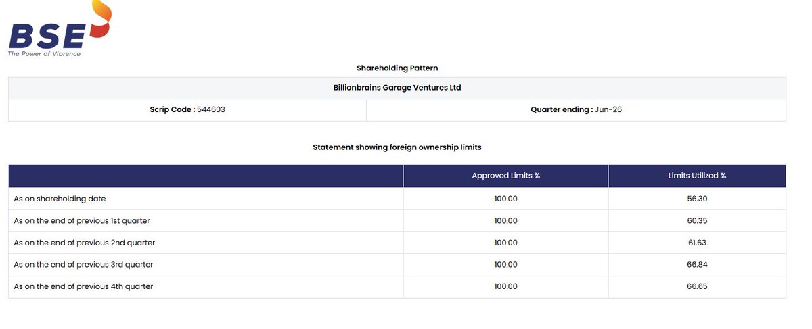Select the Scrip Code 544603 cell
812x329 pixels.
(187, 109)
